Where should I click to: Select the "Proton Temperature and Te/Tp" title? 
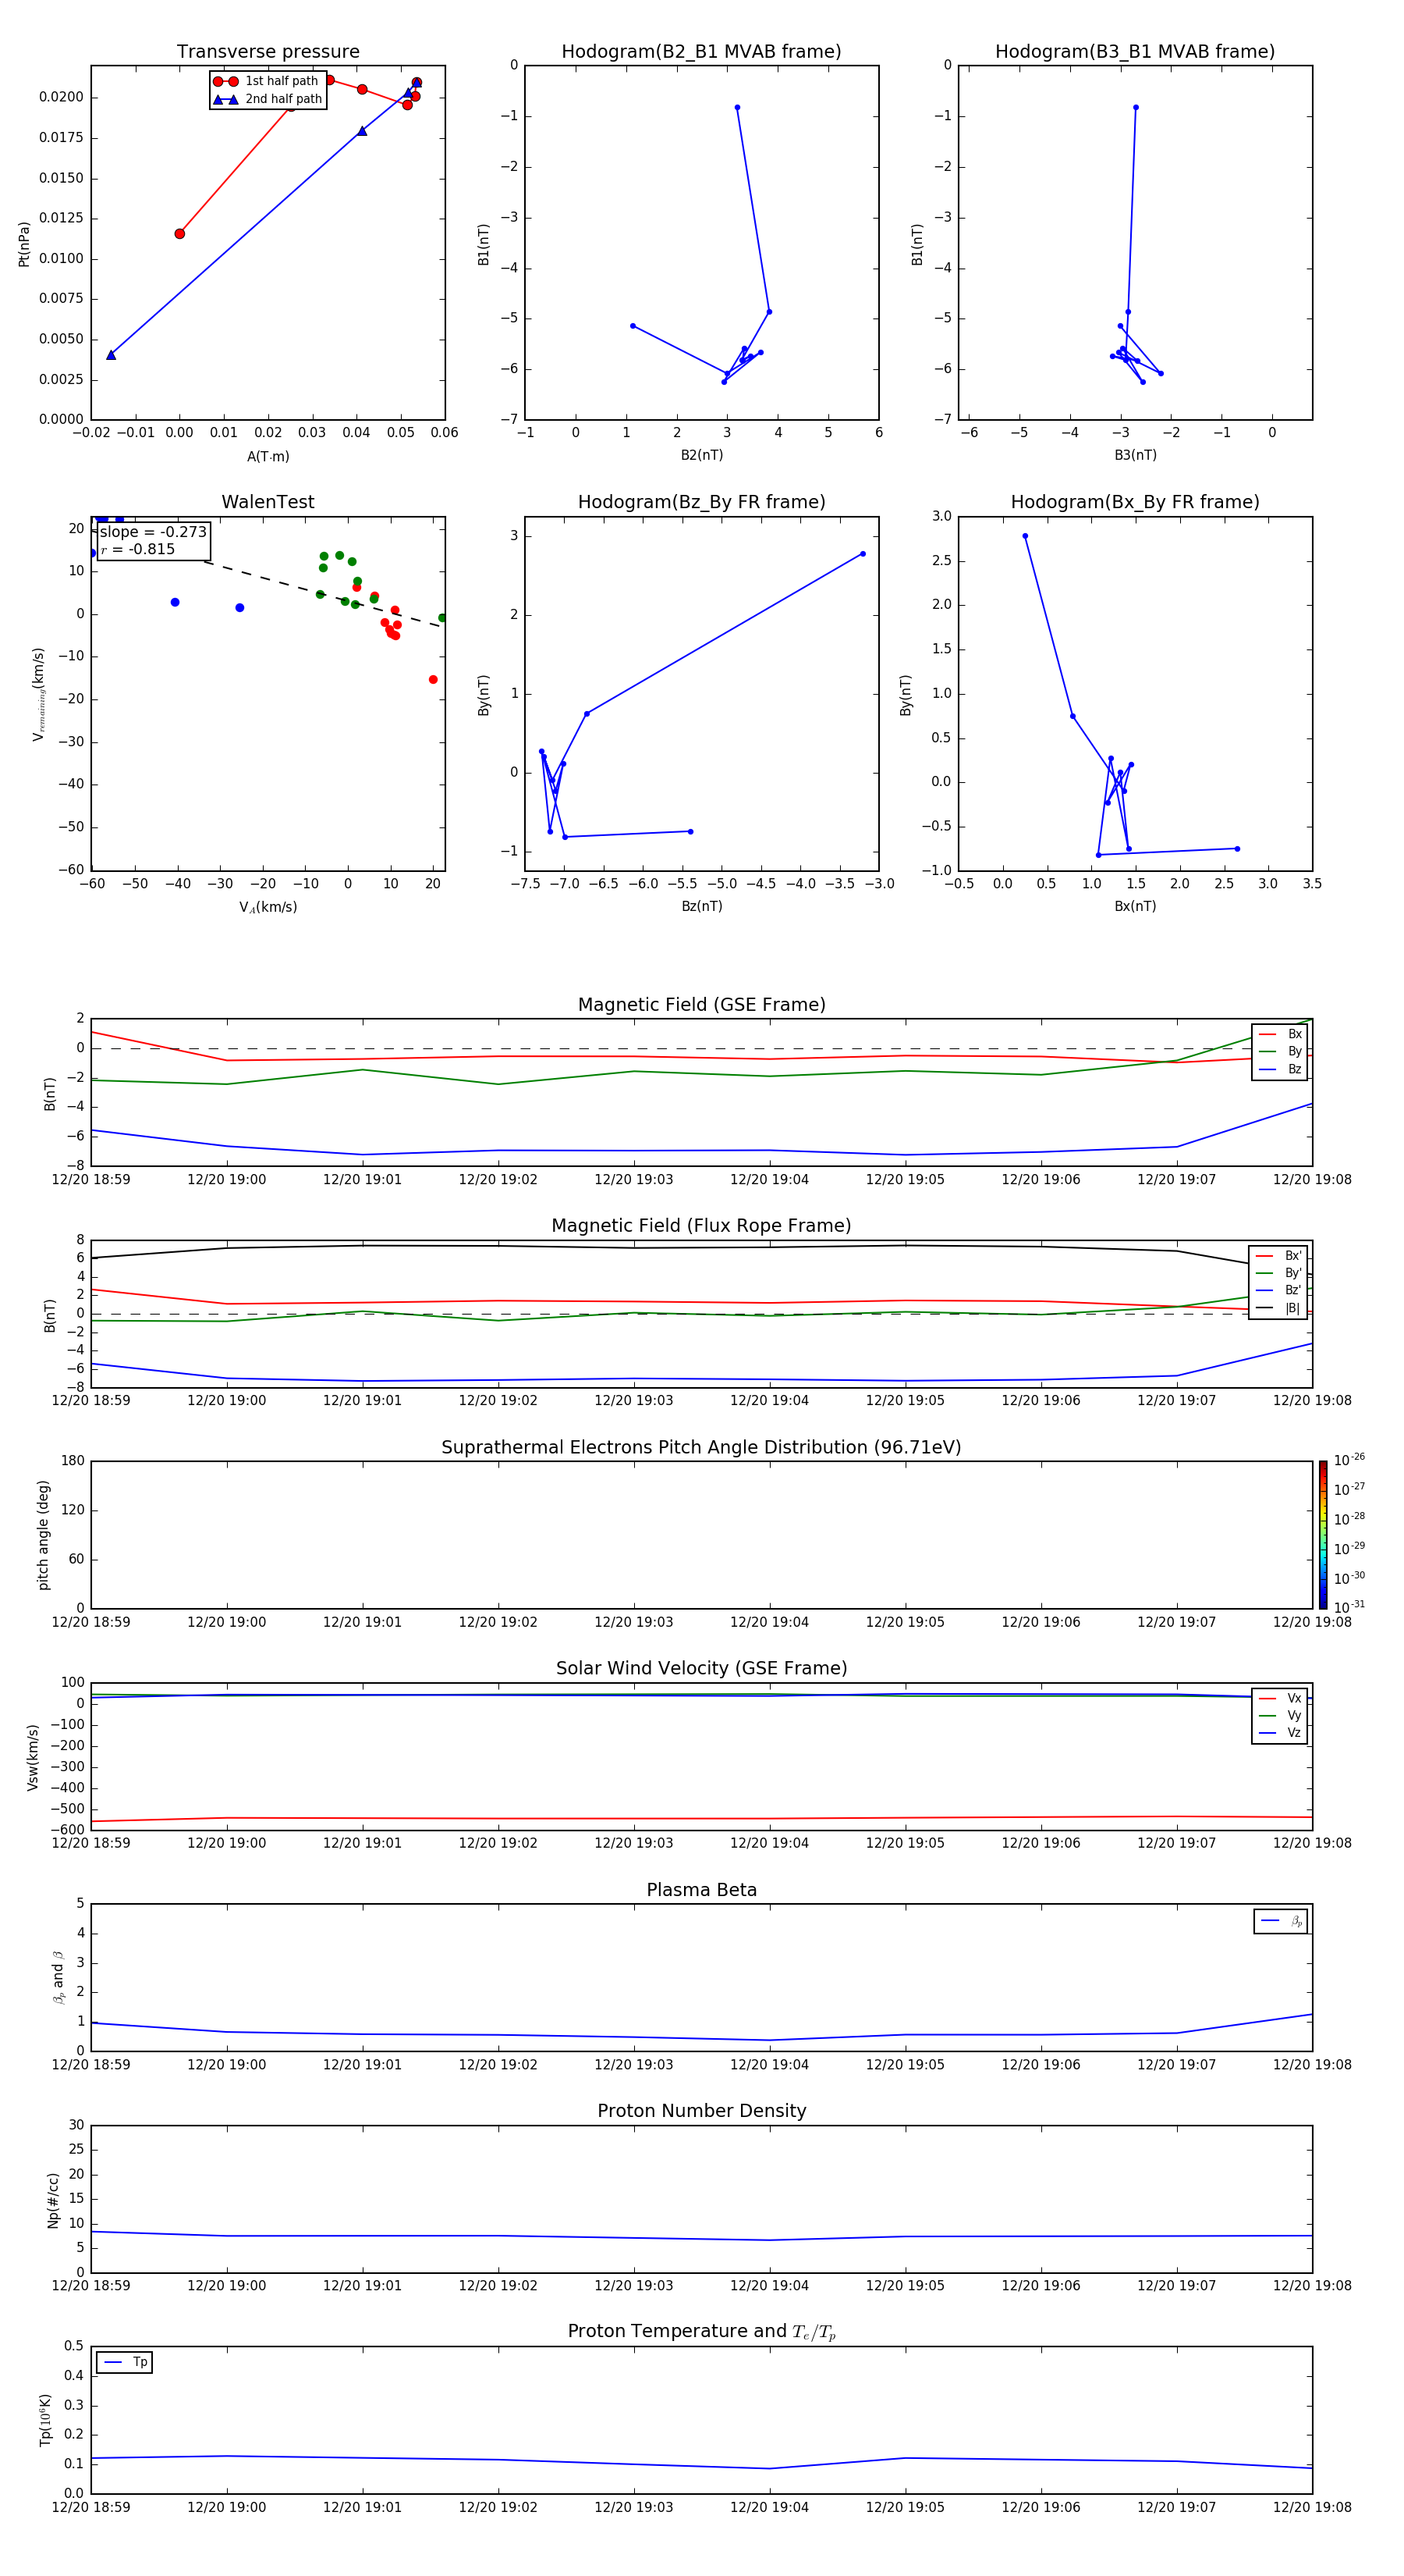(x=701, y=2332)
